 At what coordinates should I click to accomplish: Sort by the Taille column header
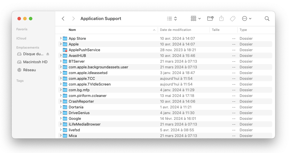tap(216, 30)
